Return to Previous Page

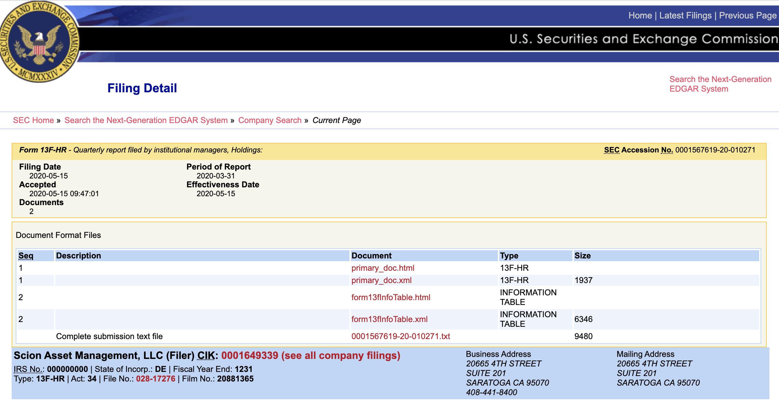point(748,15)
